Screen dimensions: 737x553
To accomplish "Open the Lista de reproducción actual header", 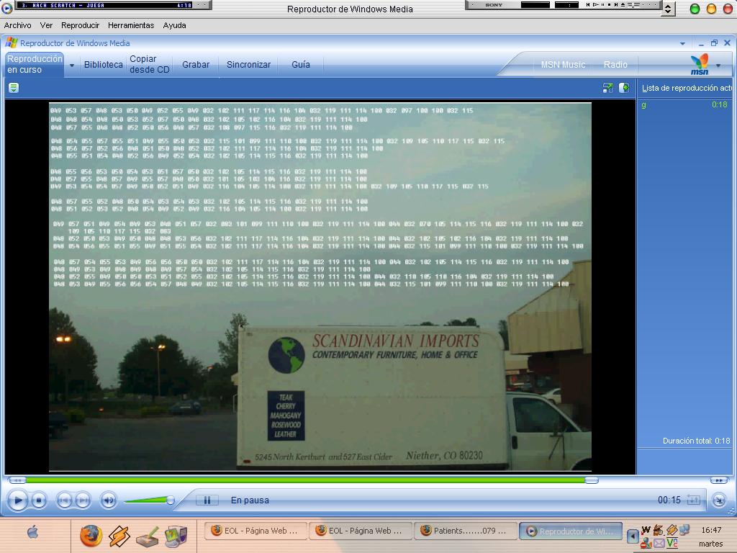I will coord(687,88).
